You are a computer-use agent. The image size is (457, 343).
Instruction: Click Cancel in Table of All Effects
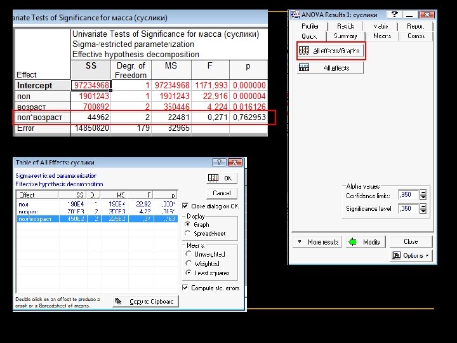coord(222,193)
